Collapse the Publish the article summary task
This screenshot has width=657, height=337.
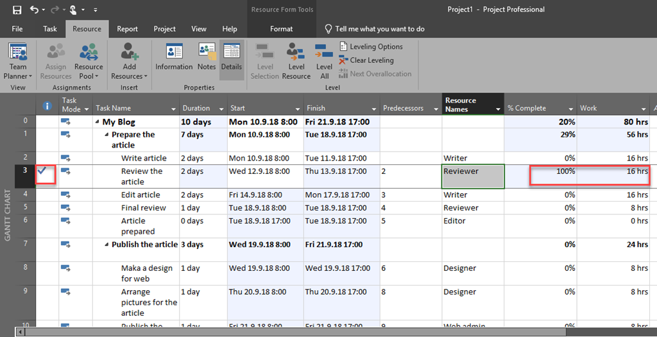click(107, 245)
